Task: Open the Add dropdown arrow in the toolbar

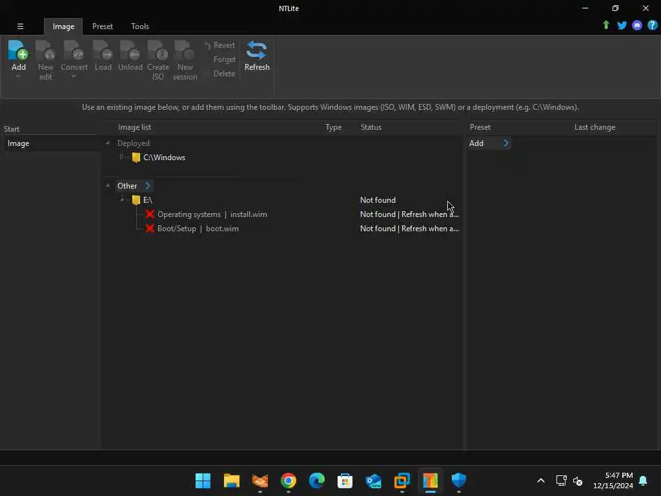Action: click(18, 76)
